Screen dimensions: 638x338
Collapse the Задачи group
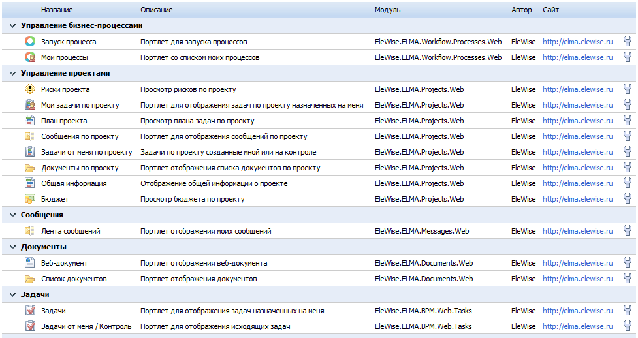click(12, 295)
